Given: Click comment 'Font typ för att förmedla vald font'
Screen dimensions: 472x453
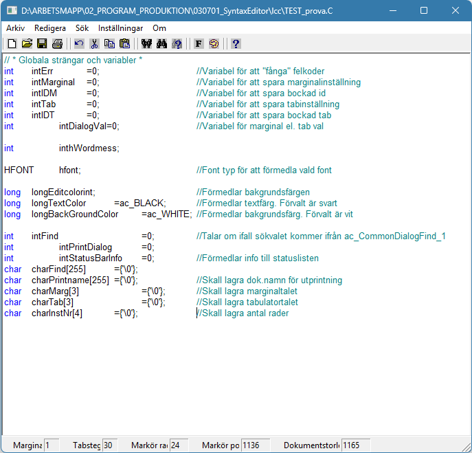Looking at the screenshot, I should click(264, 170).
